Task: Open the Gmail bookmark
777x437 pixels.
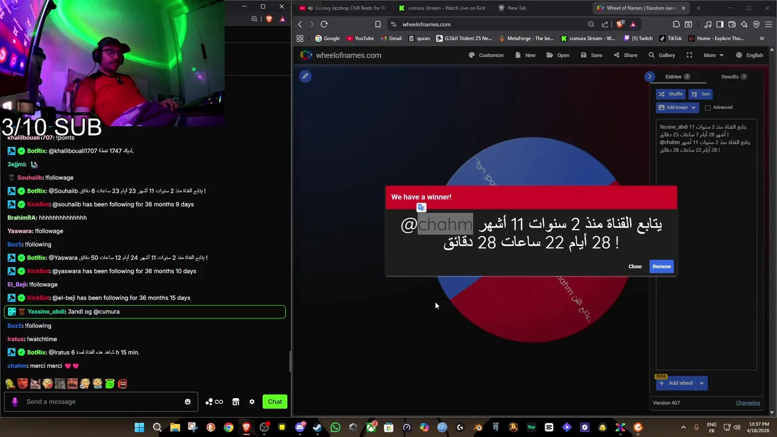Action: tap(391, 38)
